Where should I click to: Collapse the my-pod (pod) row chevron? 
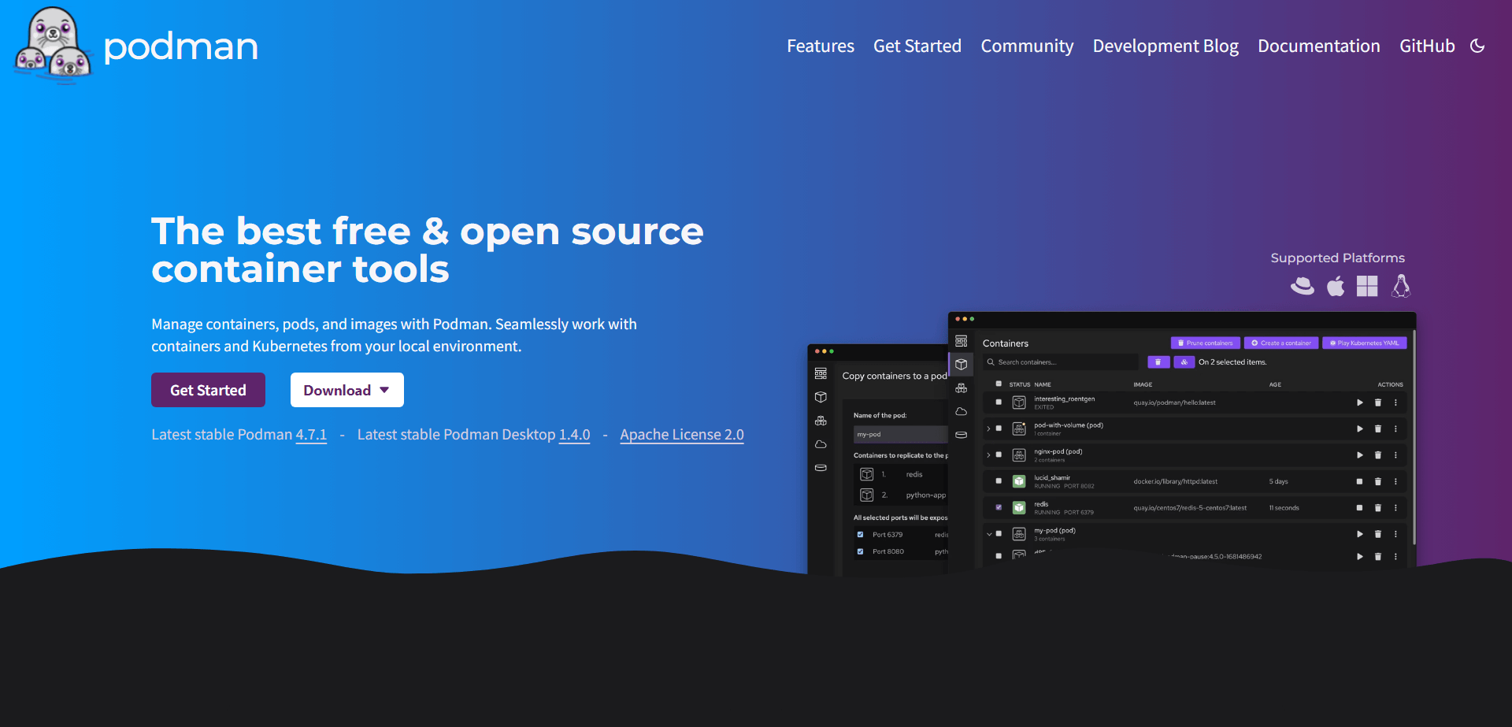point(989,534)
